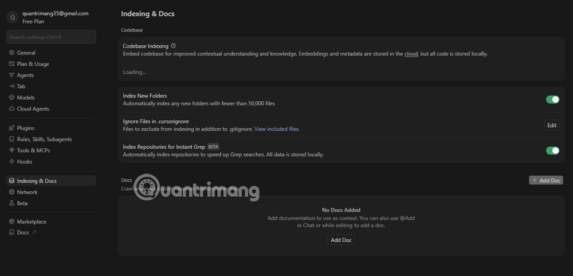The height and width of the screenshot is (276, 573).
Task: Click the Docs book icon
Action: 11,232
